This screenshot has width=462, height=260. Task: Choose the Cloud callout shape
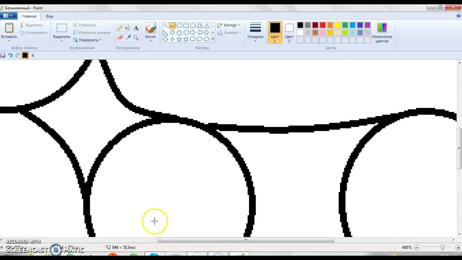[x=206, y=39]
